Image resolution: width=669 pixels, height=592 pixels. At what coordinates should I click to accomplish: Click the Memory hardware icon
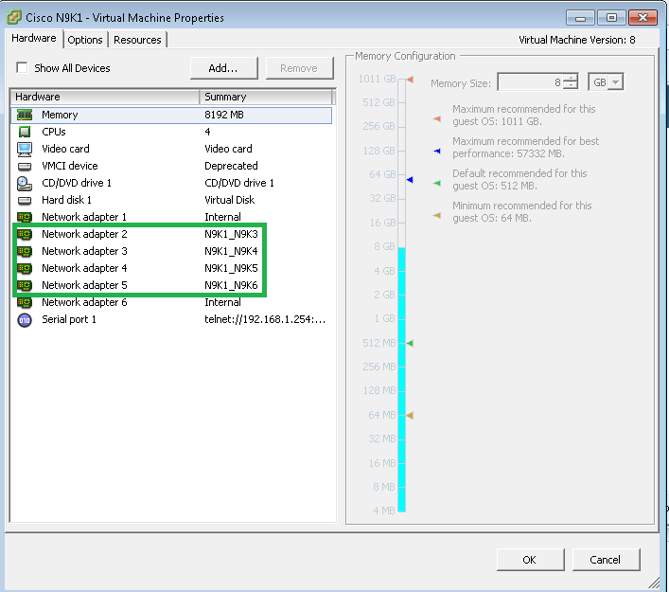[x=25, y=115]
